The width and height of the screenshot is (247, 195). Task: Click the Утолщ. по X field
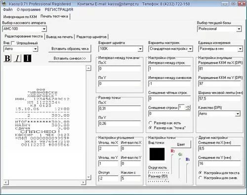tap(108, 149)
